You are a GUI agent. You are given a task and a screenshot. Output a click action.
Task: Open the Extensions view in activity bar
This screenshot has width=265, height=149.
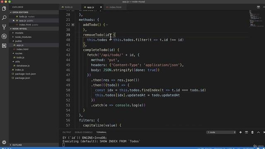tap(4, 46)
